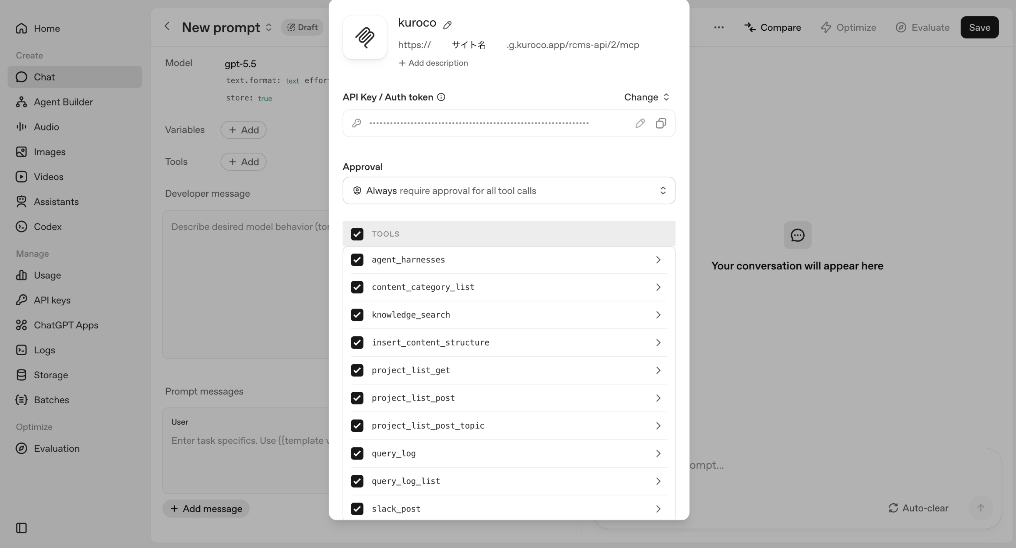Click the Add description link
The image size is (1016, 548).
click(433, 63)
